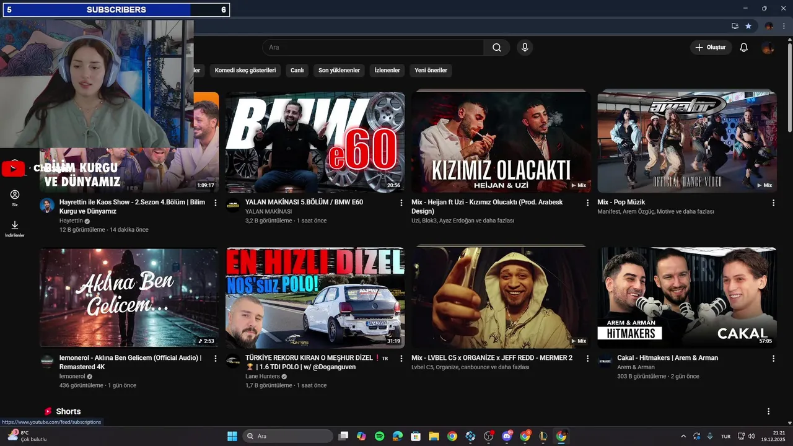The width and height of the screenshot is (793, 446).
Task: Open the YouTube account avatar menu
Action: [x=768, y=48]
